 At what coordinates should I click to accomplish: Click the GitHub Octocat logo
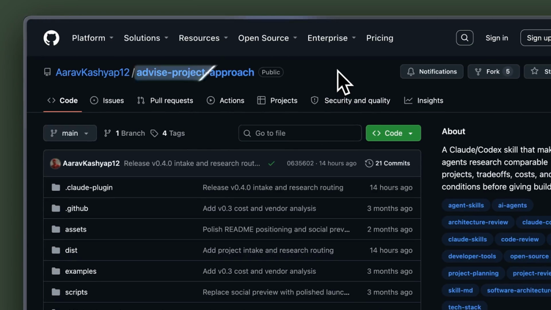(x=52, y=38)
